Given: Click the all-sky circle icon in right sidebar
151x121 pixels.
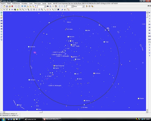Looking at the screenshot, I should click(x=149, y=42).
